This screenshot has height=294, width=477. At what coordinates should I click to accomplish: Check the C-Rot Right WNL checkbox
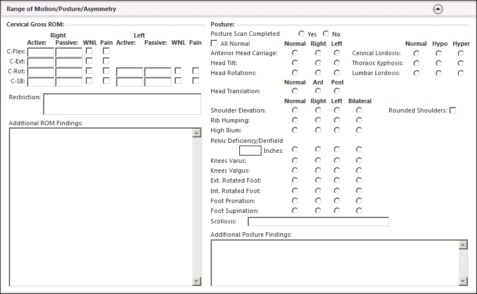click(x=89, y=71)
